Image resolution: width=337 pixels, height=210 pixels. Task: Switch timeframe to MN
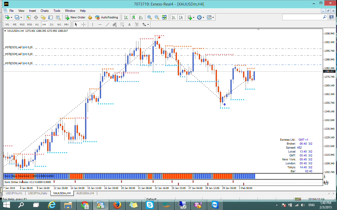pos(66,24)
